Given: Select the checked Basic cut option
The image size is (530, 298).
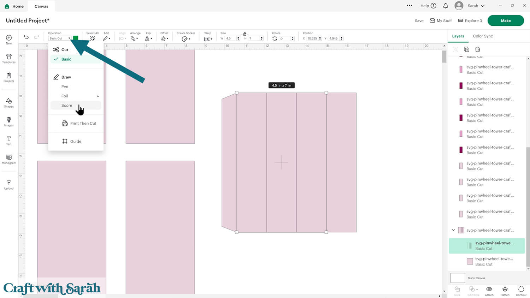Looking at the screenshot, I should click(66, 59).
